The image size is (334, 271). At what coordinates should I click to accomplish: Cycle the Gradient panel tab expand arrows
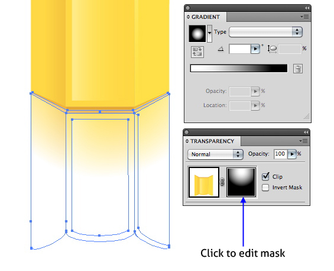(x=188, y=17)
